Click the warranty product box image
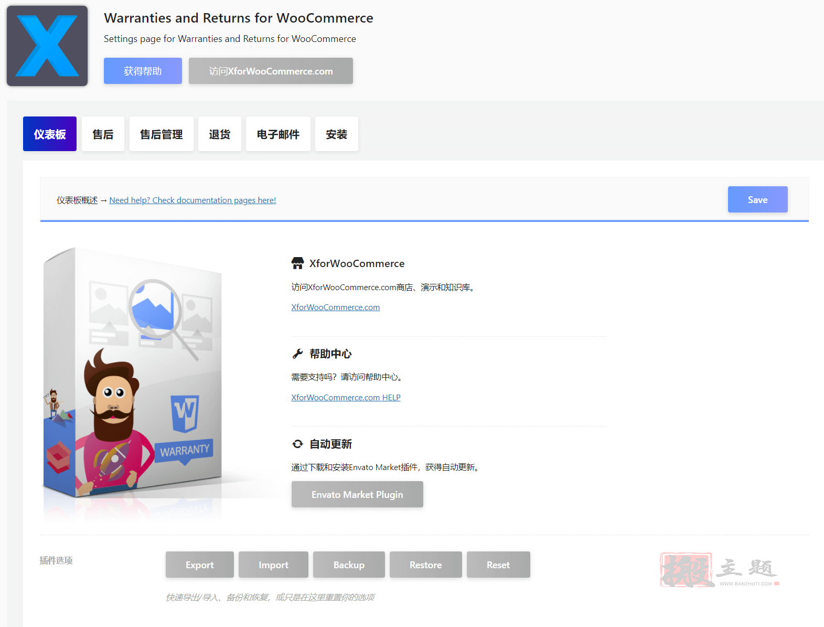 [133, 373]
